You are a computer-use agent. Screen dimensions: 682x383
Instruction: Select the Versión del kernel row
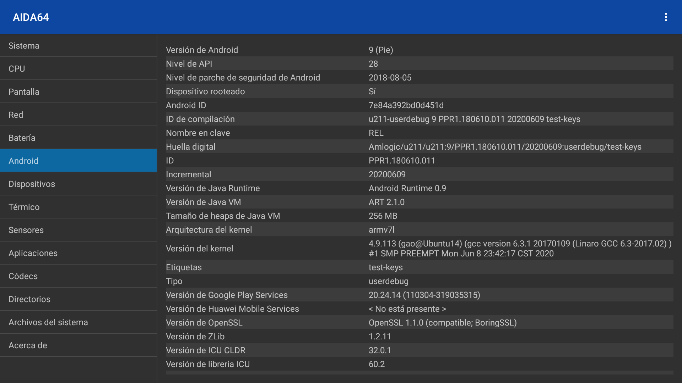(x=419, y=249)
